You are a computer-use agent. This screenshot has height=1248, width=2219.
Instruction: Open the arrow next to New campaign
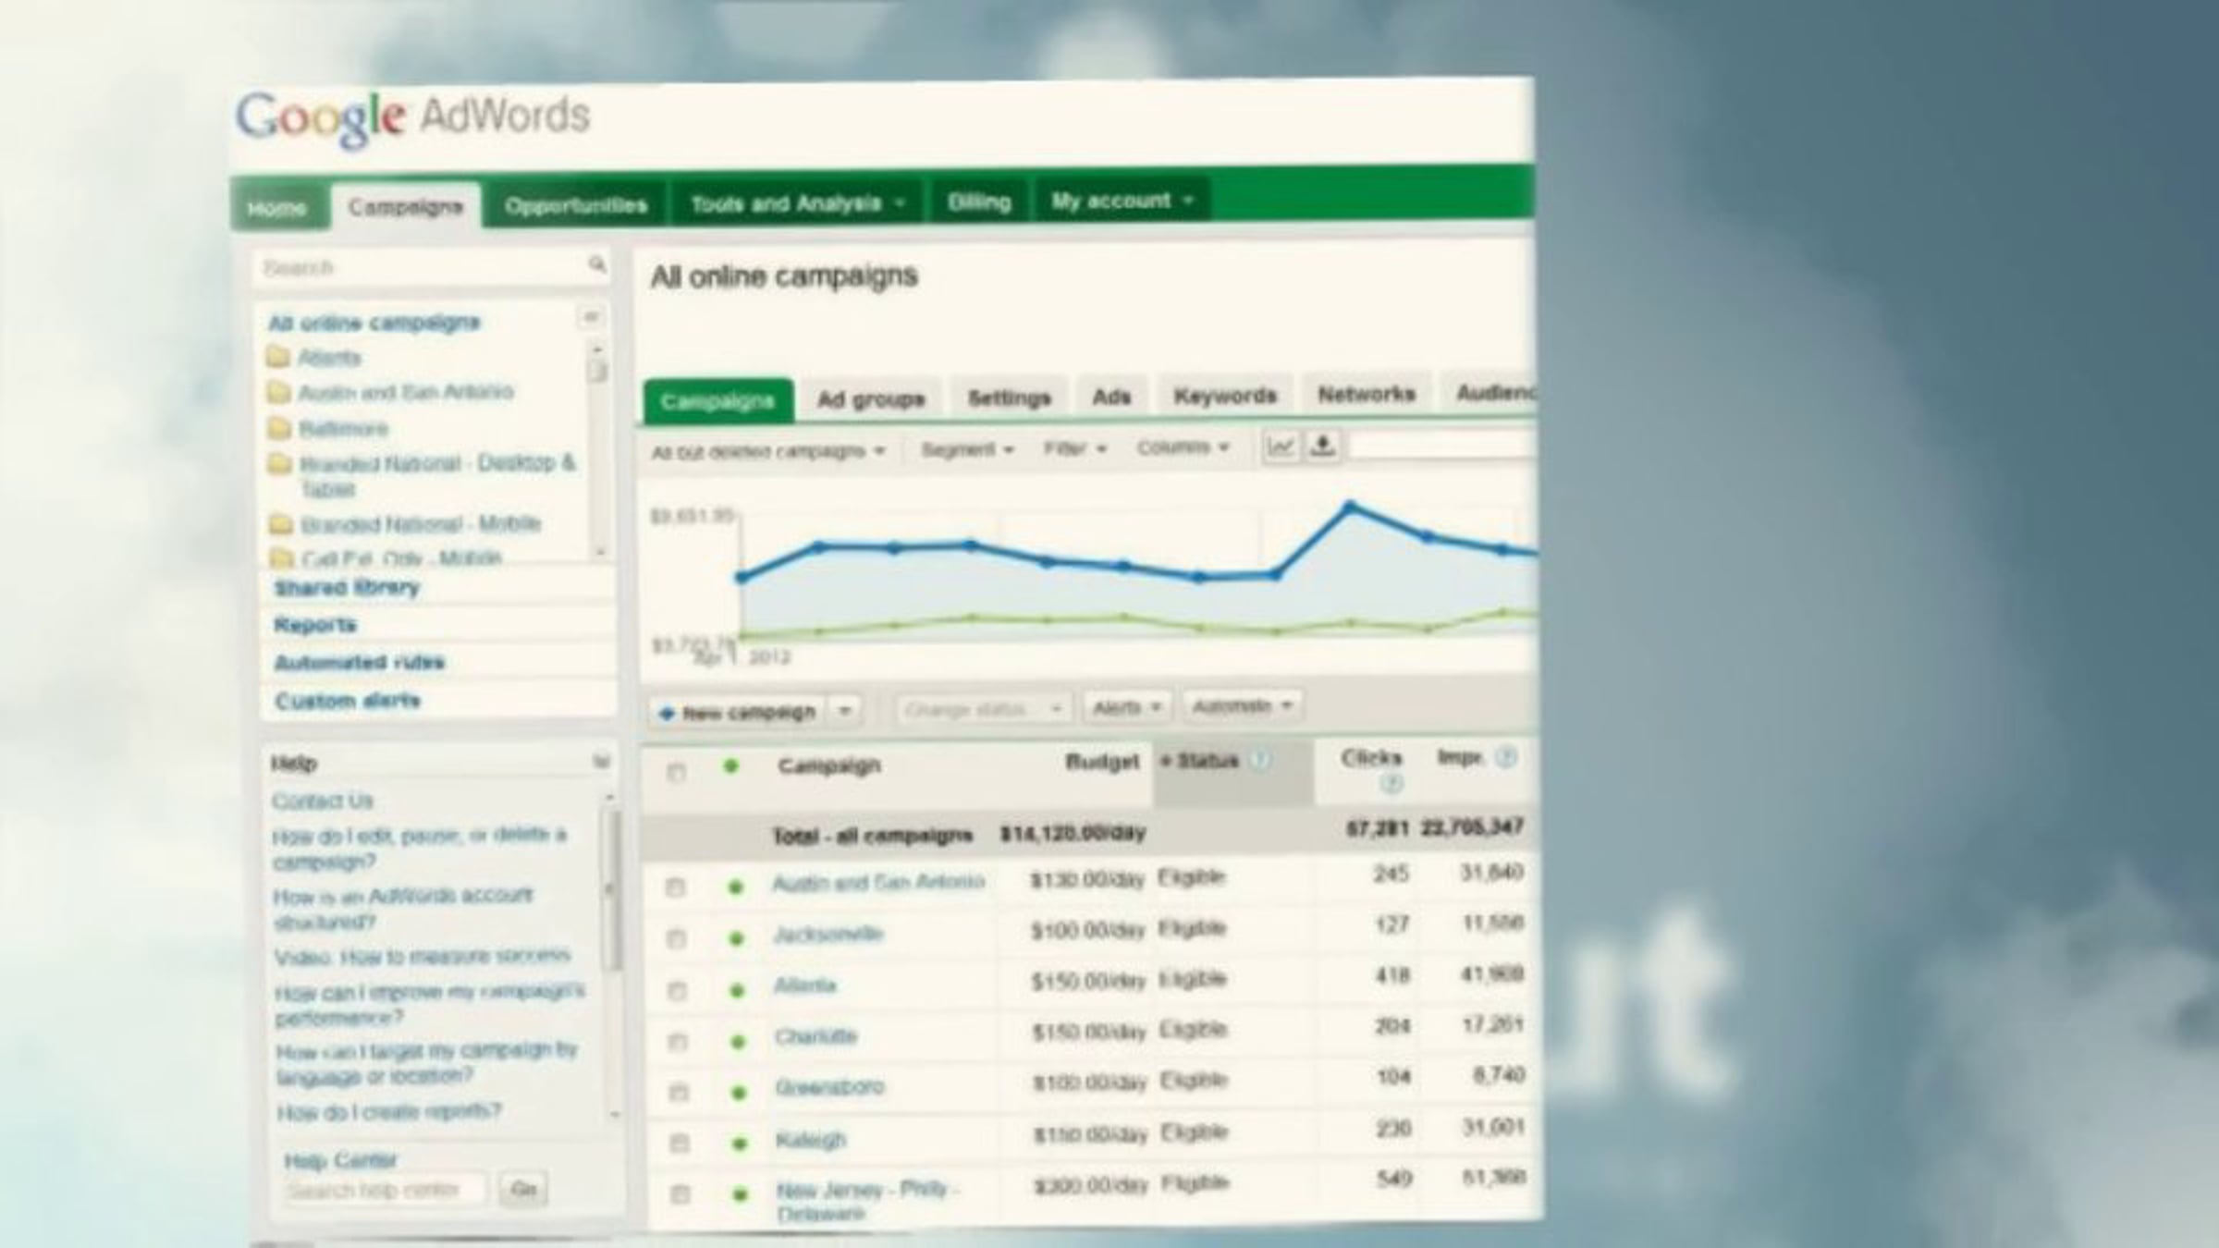coord(845,711)
